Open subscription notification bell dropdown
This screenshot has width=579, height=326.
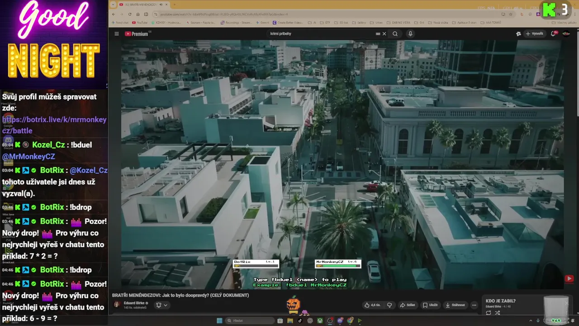click(161, 305)
